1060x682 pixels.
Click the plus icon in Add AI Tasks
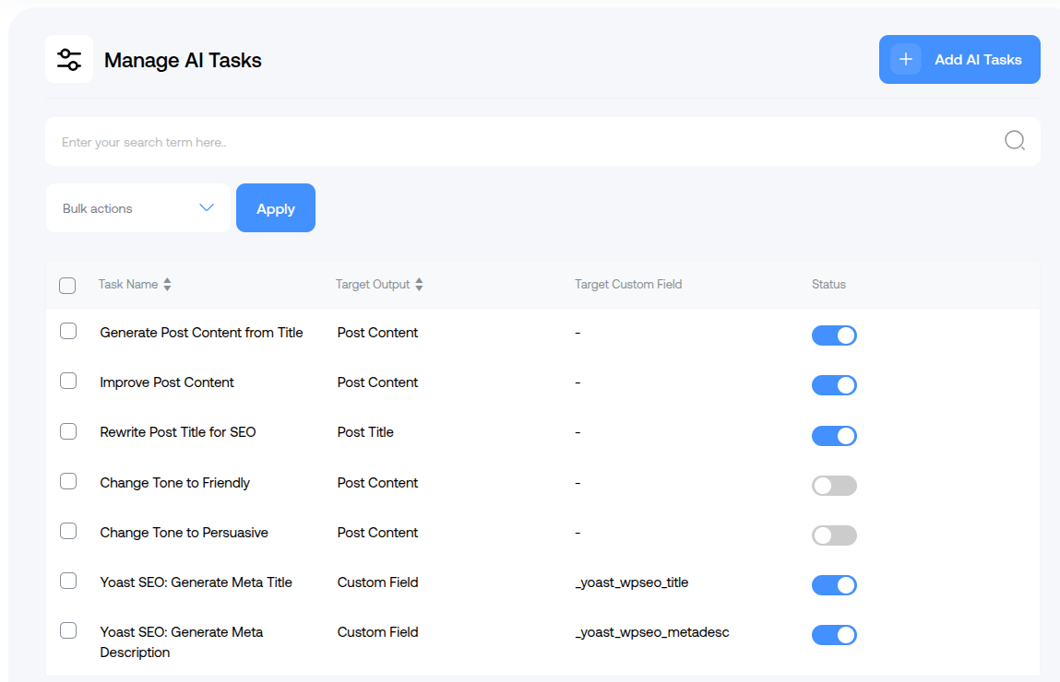tap(906, 60)
